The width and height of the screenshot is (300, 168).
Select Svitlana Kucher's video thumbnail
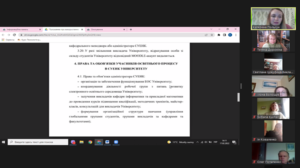[x=273, y=108]
